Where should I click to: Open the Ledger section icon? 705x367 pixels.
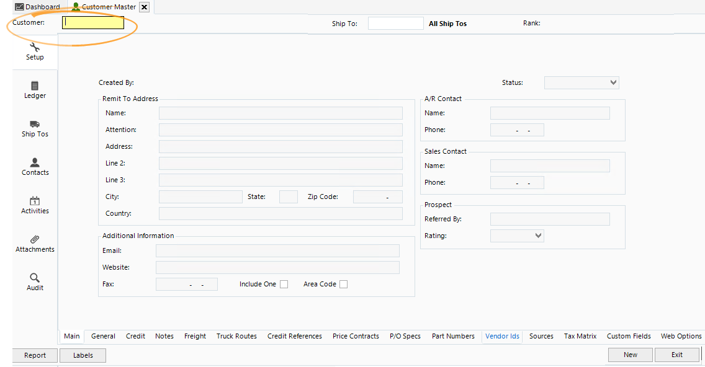(34, 86)
